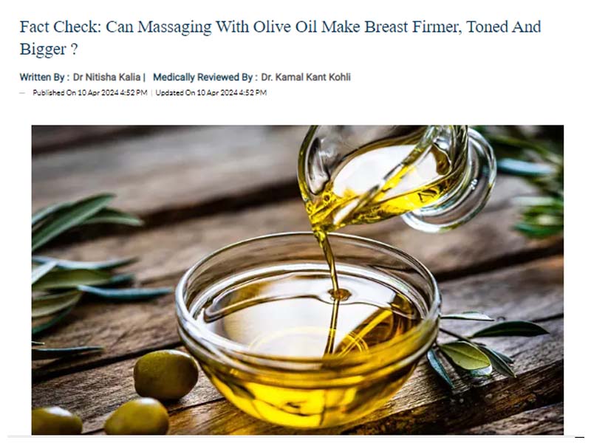The image size is (591, 443).
Task: Click the olive leaves right of bowl
Action: point(486,346)
